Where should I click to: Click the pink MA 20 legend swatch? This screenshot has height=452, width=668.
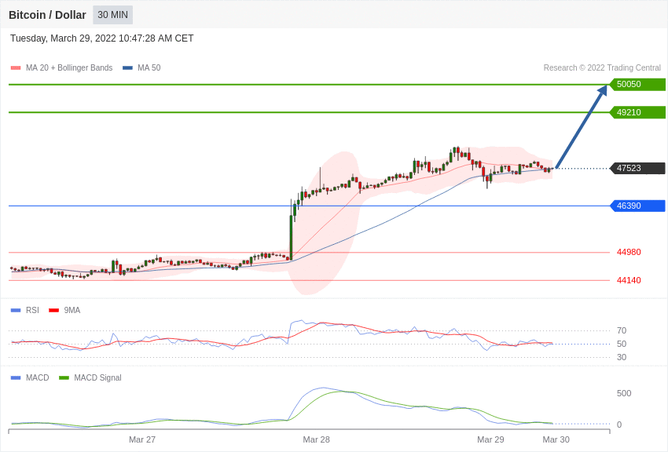point(16,67)
